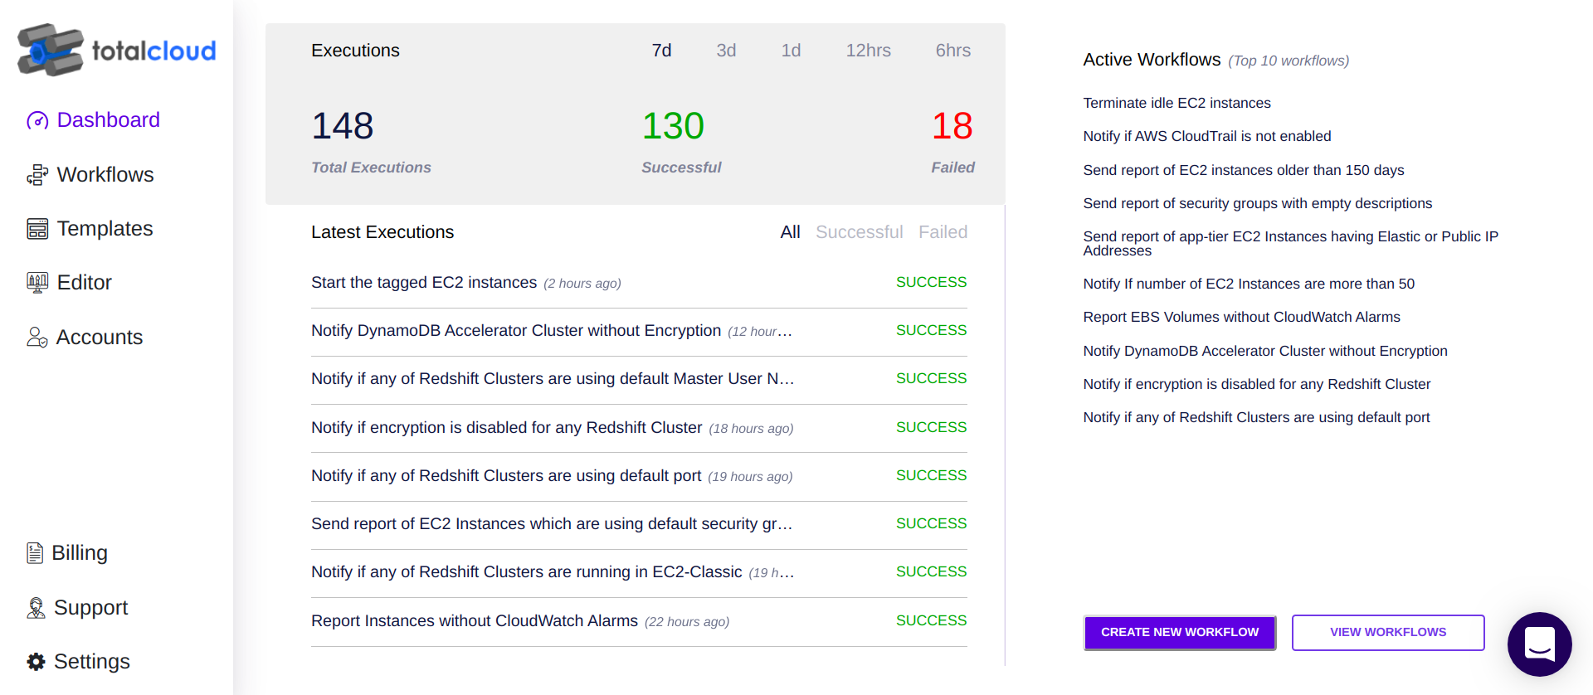Open 'Report EBS Volumes without CloudWatch Alarms' workflow
Image resolution: width=1593 pixels, height=695 pixels.
[x=1241, y=317]
